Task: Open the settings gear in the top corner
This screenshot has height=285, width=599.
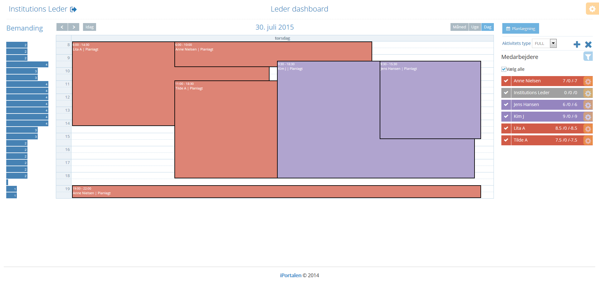Action: click(592, 9)
